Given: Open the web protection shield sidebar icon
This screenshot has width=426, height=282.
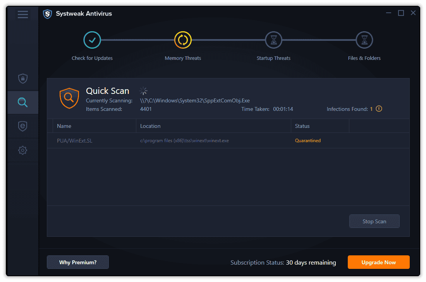Looking at the screenshot, I should tap(23, 126).
